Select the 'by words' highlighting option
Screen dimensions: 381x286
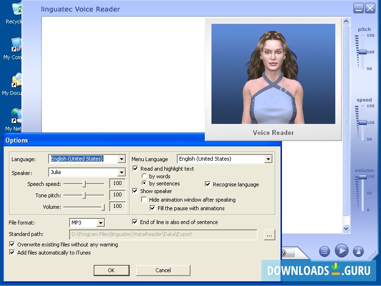[145, 176]
